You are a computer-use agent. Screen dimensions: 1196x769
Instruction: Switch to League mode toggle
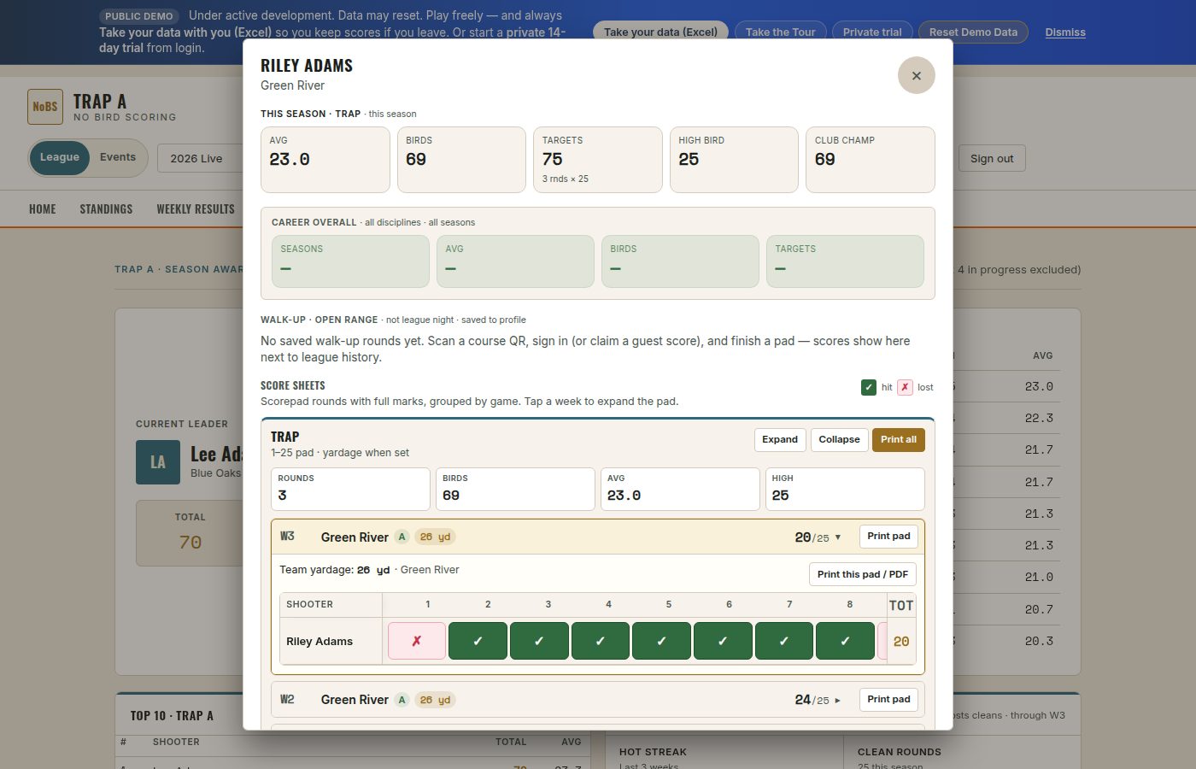60,157
